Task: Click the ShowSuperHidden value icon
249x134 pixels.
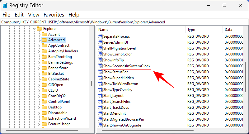Action: click(100, 78)
